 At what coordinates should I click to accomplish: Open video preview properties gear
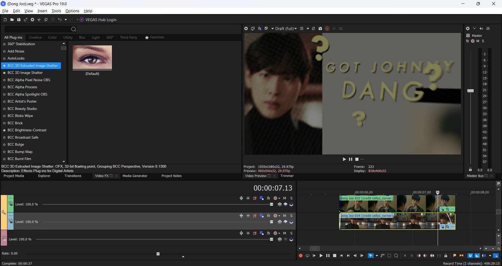[246, 29]
